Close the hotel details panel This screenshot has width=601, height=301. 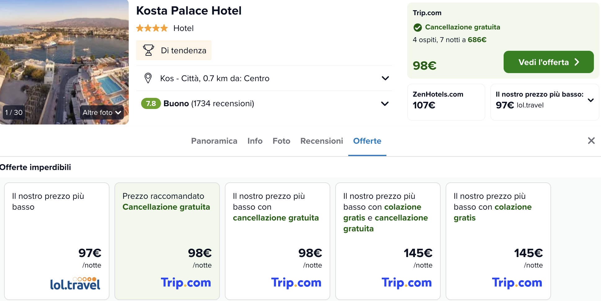(591, 141)
